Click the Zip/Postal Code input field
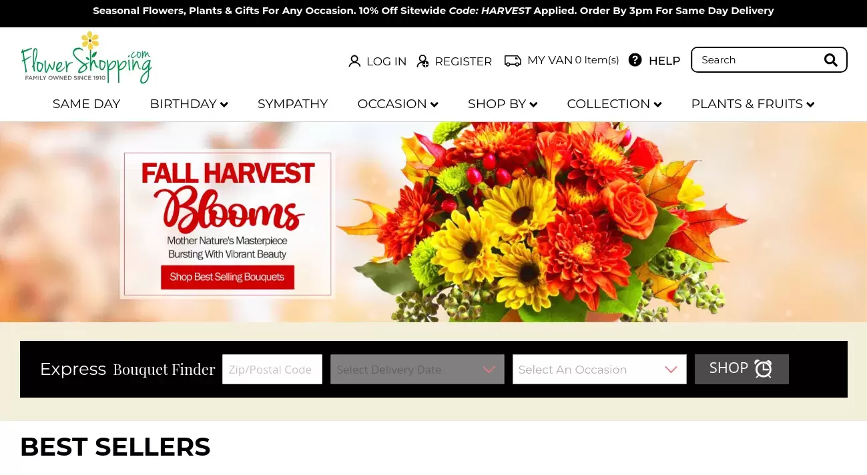This screenshot has width=867, height=475. 272,370
